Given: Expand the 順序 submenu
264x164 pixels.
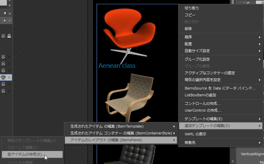Looking at the screenshot, I should tap(221, 37).
